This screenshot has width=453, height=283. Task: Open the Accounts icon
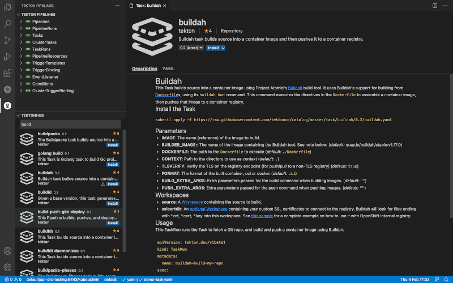pyautogui.click(x=7, y=251)
